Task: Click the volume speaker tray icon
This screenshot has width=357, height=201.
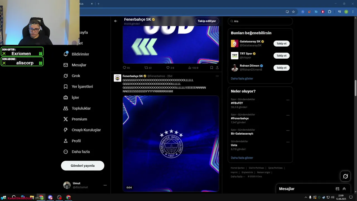Action: click(x=332, y=197)
